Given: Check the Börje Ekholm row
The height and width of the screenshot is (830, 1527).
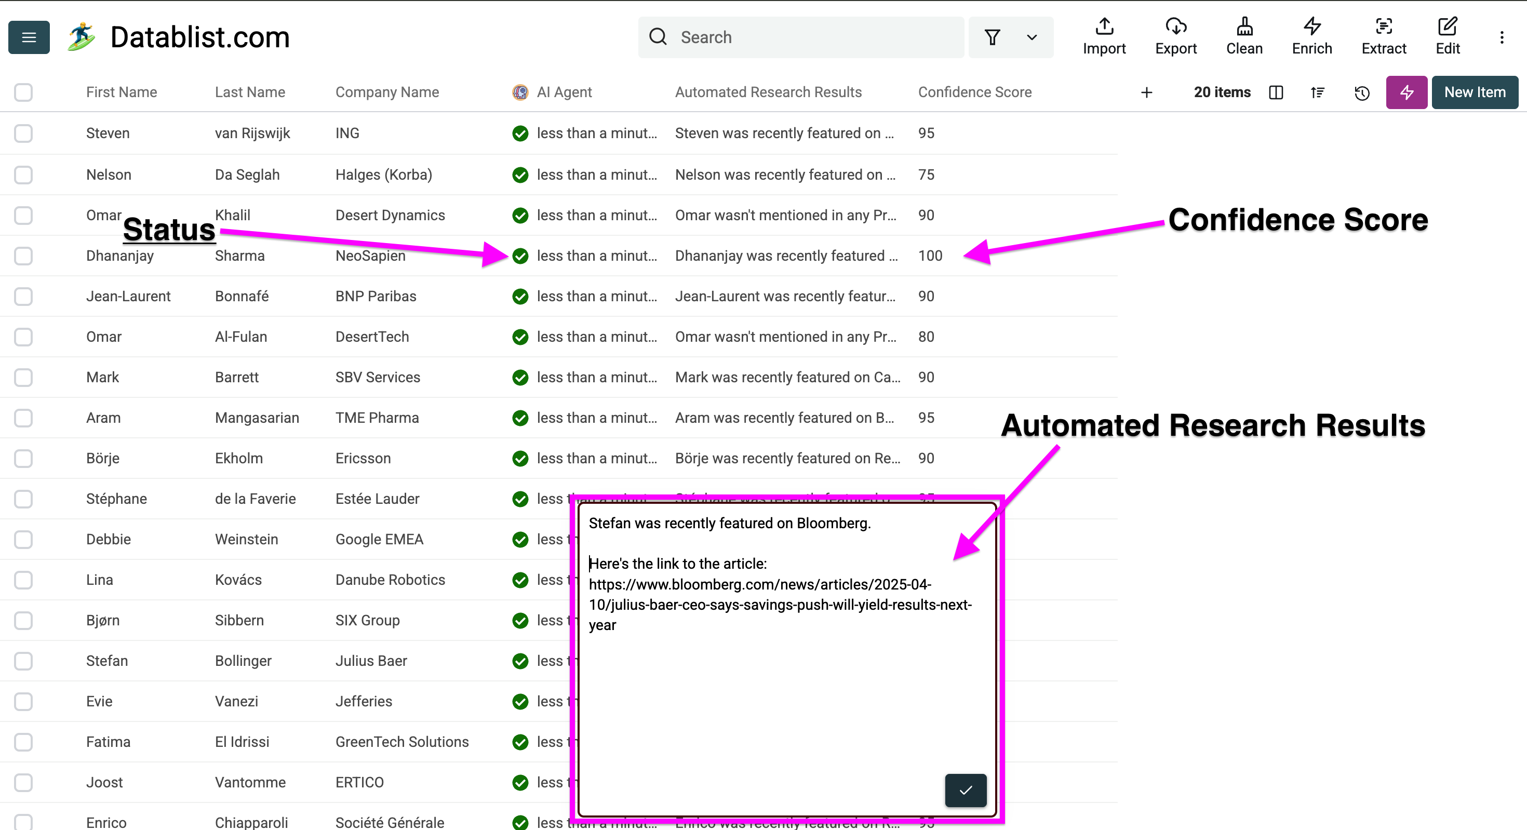Looking at the screenshot, I should pos(23,459).
